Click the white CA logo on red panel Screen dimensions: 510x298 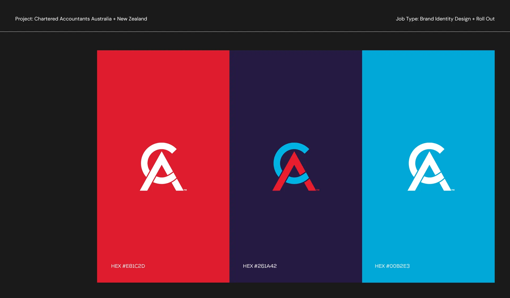[x=163, y=167]
